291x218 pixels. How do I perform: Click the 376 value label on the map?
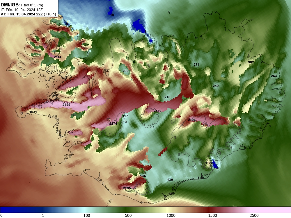click(x=74, y=115)
